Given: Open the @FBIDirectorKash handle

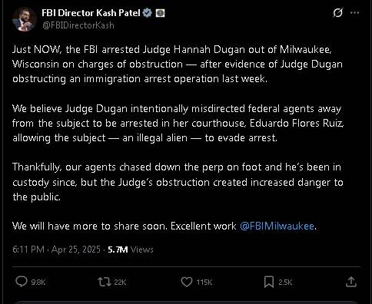Looking at the screenshot, I should [78, 25].
